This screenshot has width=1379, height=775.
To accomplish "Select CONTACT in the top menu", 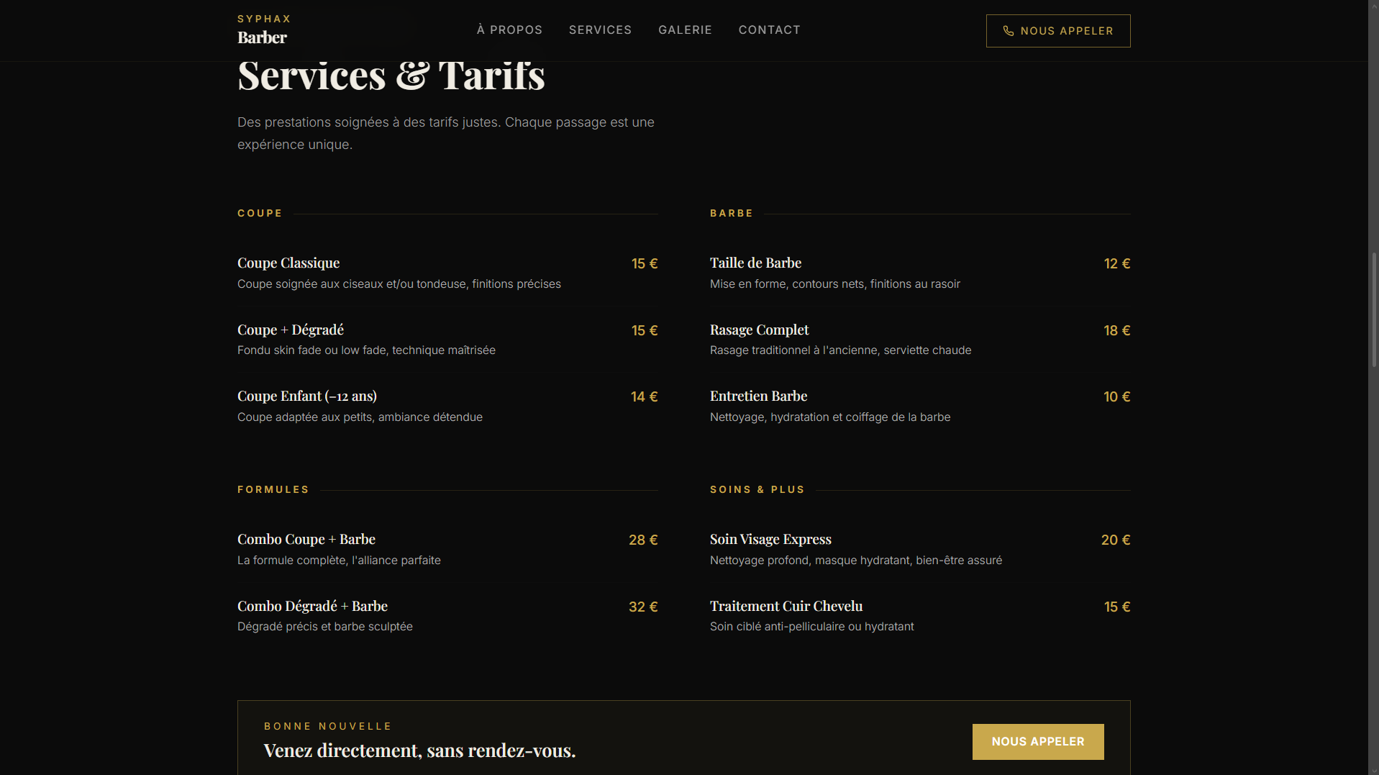I will pyautogui.click(x=769, y=30).
